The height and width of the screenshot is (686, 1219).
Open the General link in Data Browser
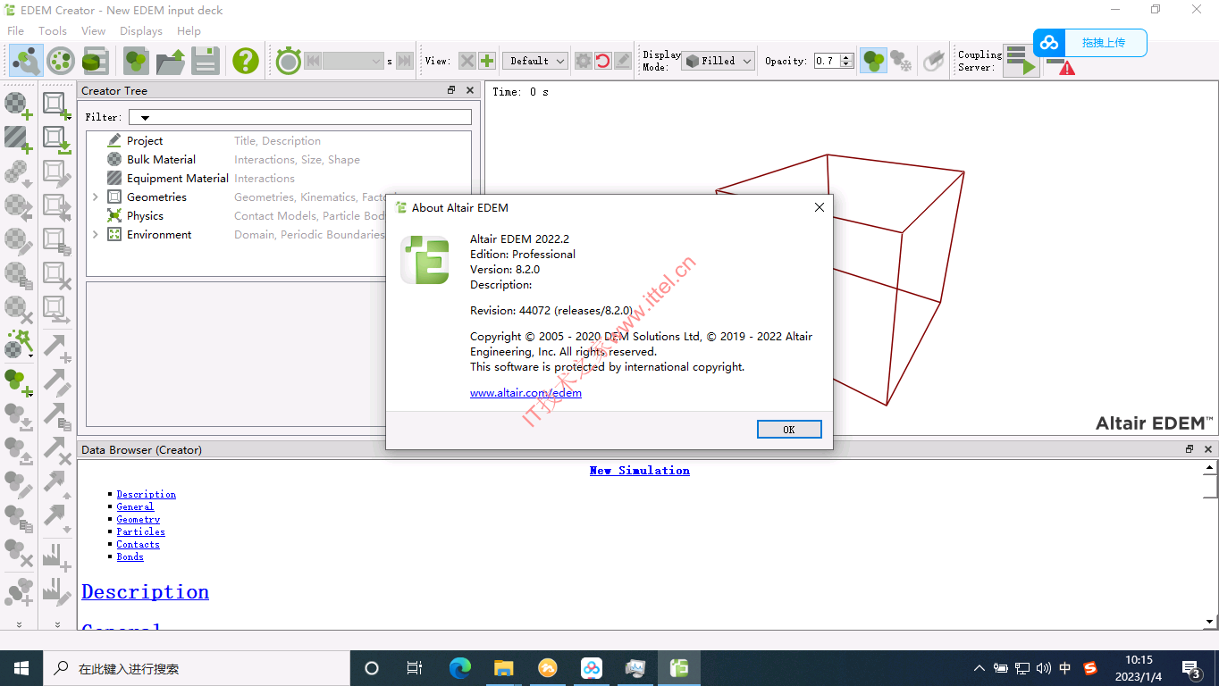coord(135,506)
